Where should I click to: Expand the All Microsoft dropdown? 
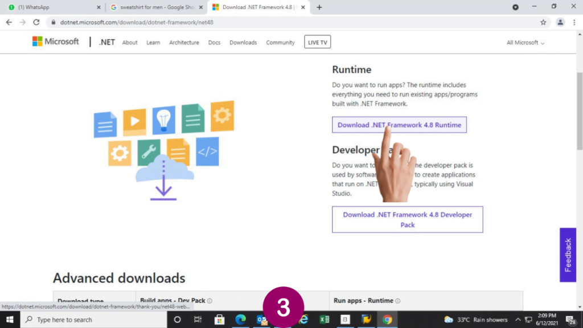pyautogui.click(x=525, y=43)
